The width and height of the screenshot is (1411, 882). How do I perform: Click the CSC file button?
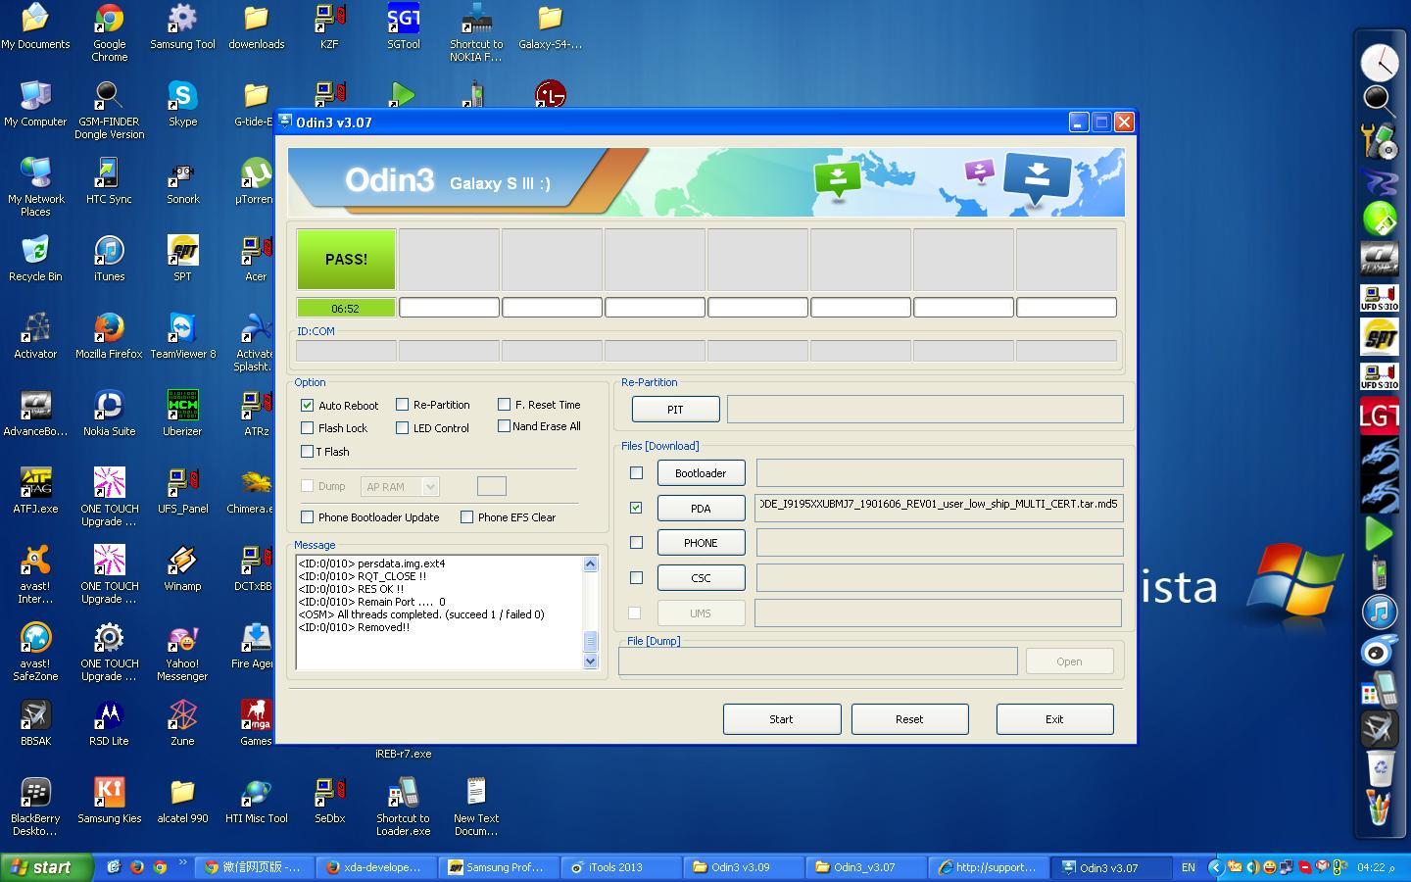pos(701,577)
